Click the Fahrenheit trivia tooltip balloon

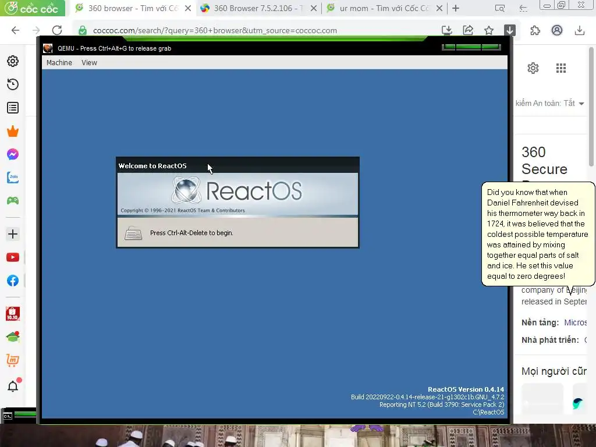[x=538, y=234]
